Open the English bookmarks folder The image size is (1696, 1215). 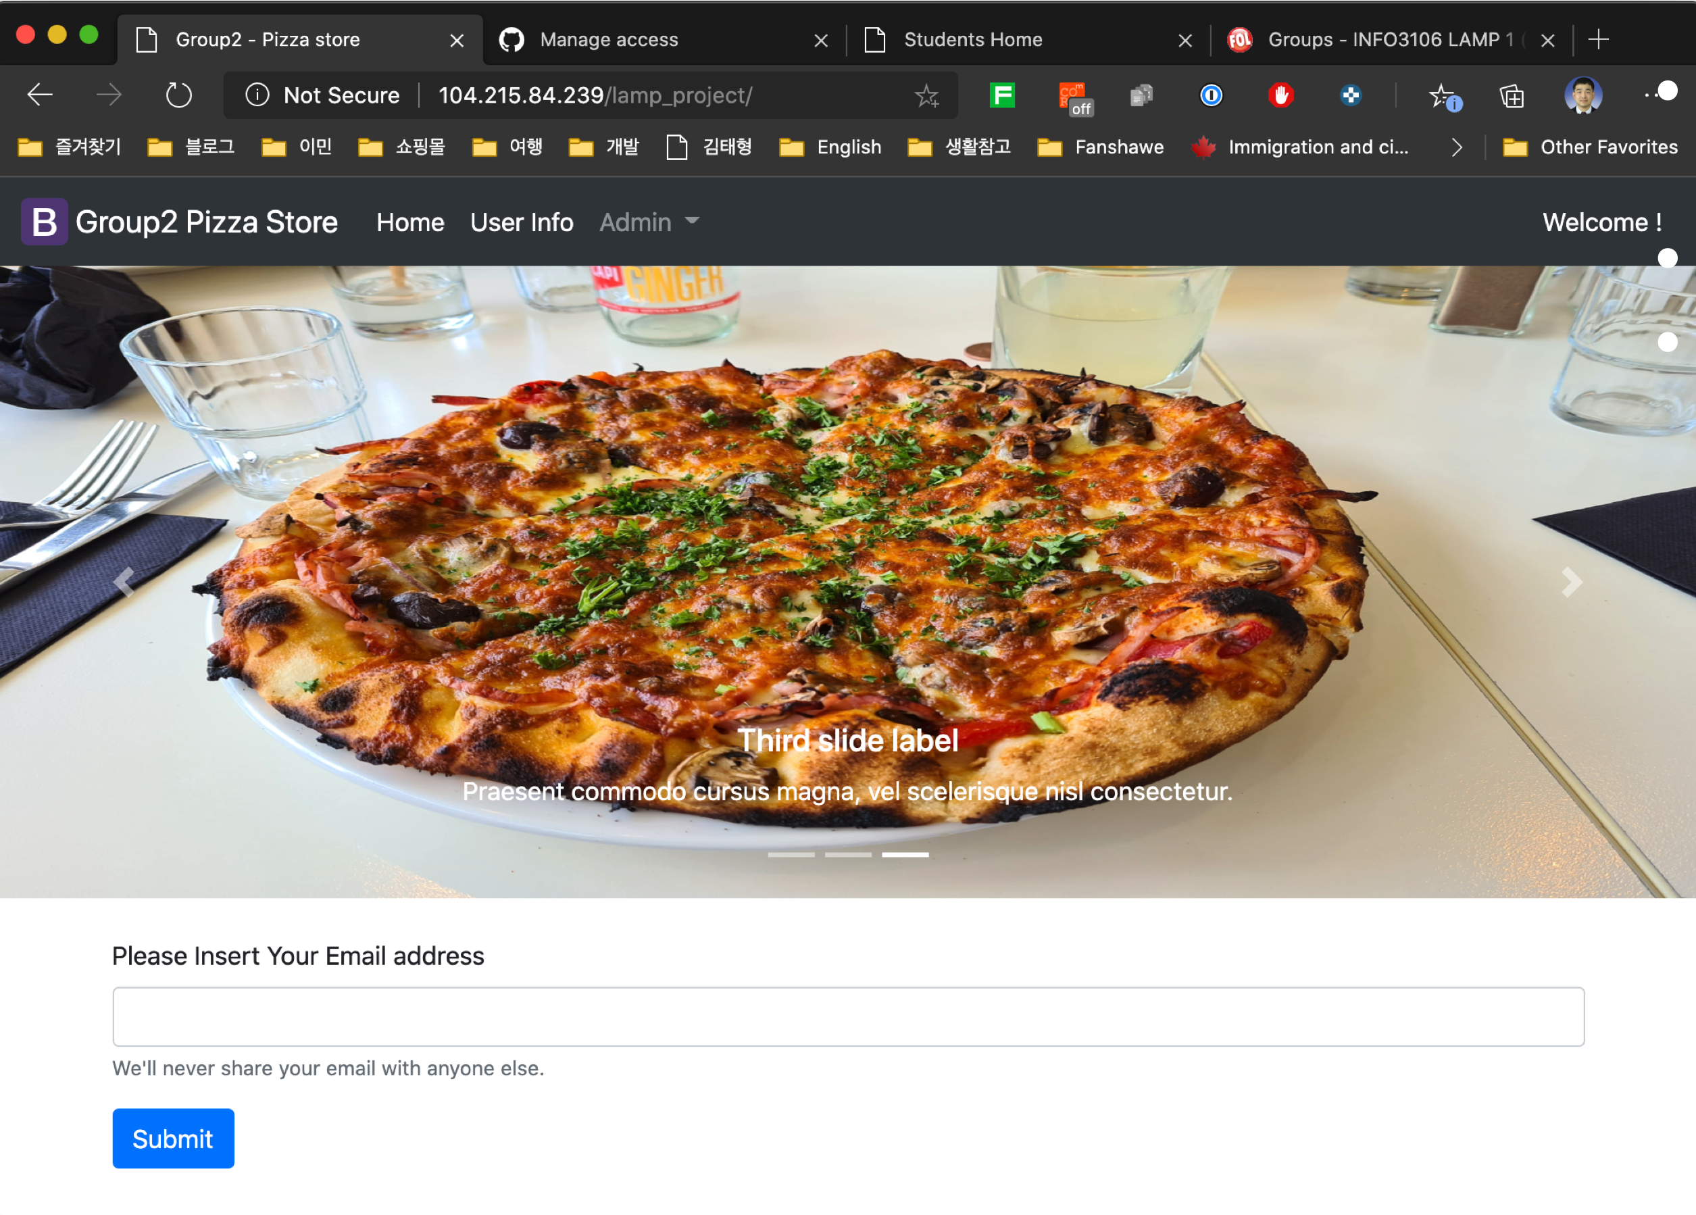[x=830, y=147]
